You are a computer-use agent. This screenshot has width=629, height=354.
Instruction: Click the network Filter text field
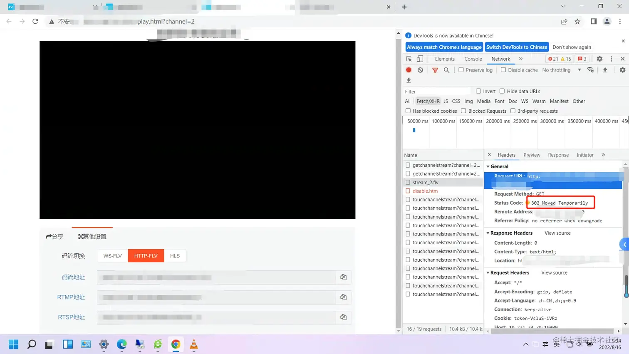click(437, 92)
